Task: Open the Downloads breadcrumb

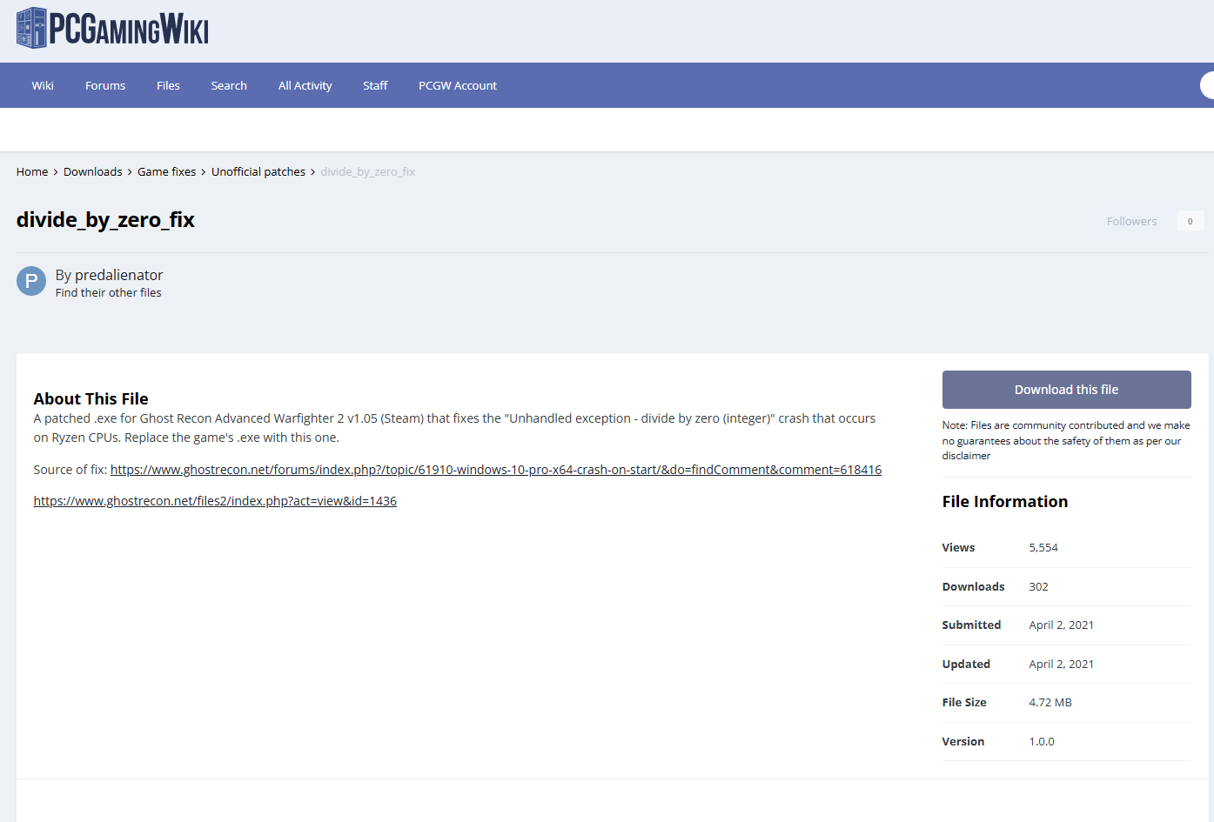Action: point(93,171)
